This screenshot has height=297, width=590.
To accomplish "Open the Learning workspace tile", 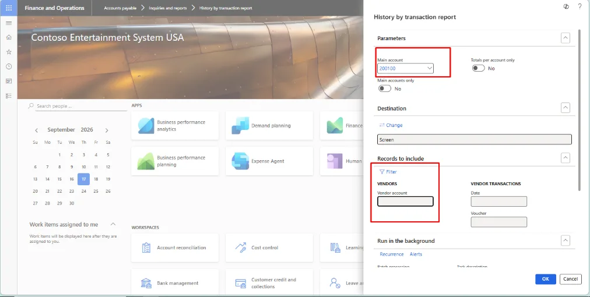I will coord(342,248).
